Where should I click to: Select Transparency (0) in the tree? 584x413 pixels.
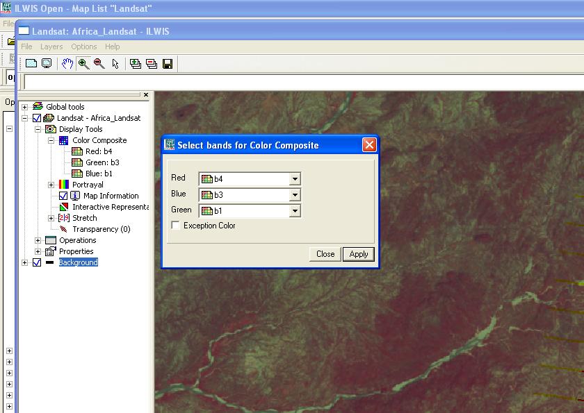tap(101, 229)
